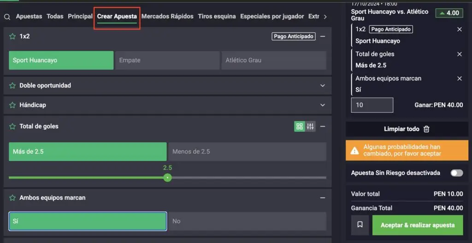Image resolution: width=472 pixels, height=243 pixels.
Task: Open the Mercados Rápidos tab
Action: [167, 17]
